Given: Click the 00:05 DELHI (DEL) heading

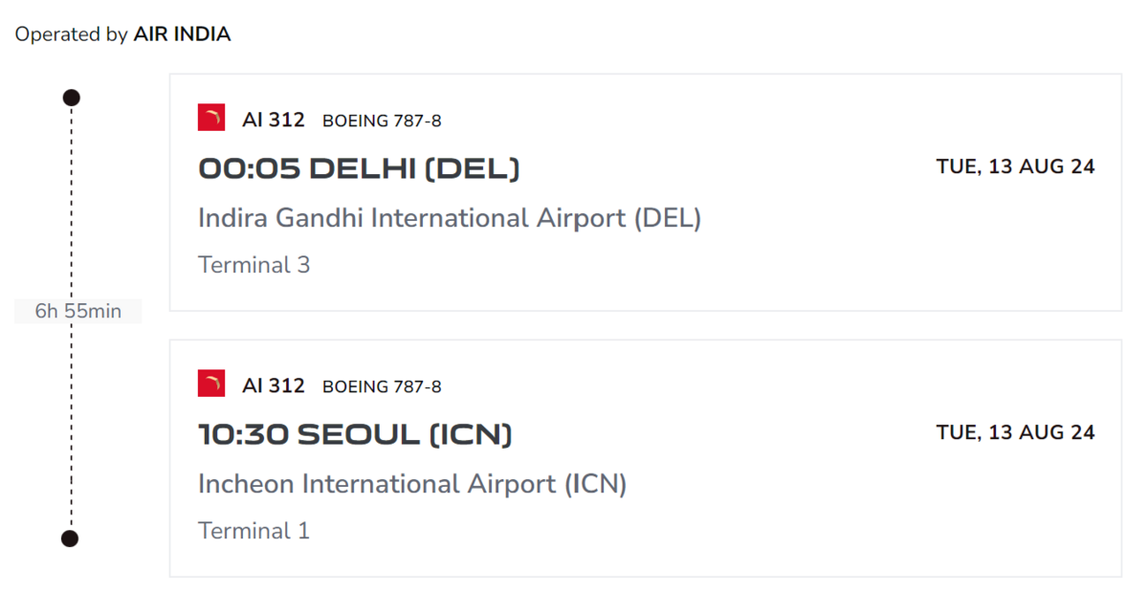Looking at the screenshot, I should pyautogui.click(x=359, y=168).
